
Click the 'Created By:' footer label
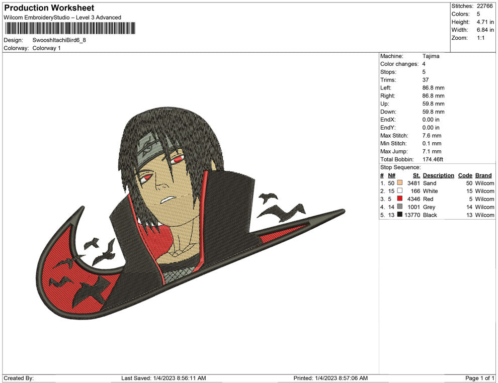pos(19,378)
